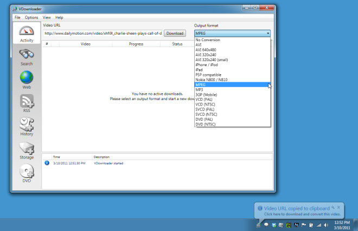Choose VCD (PAL) output format

[232, 100]
